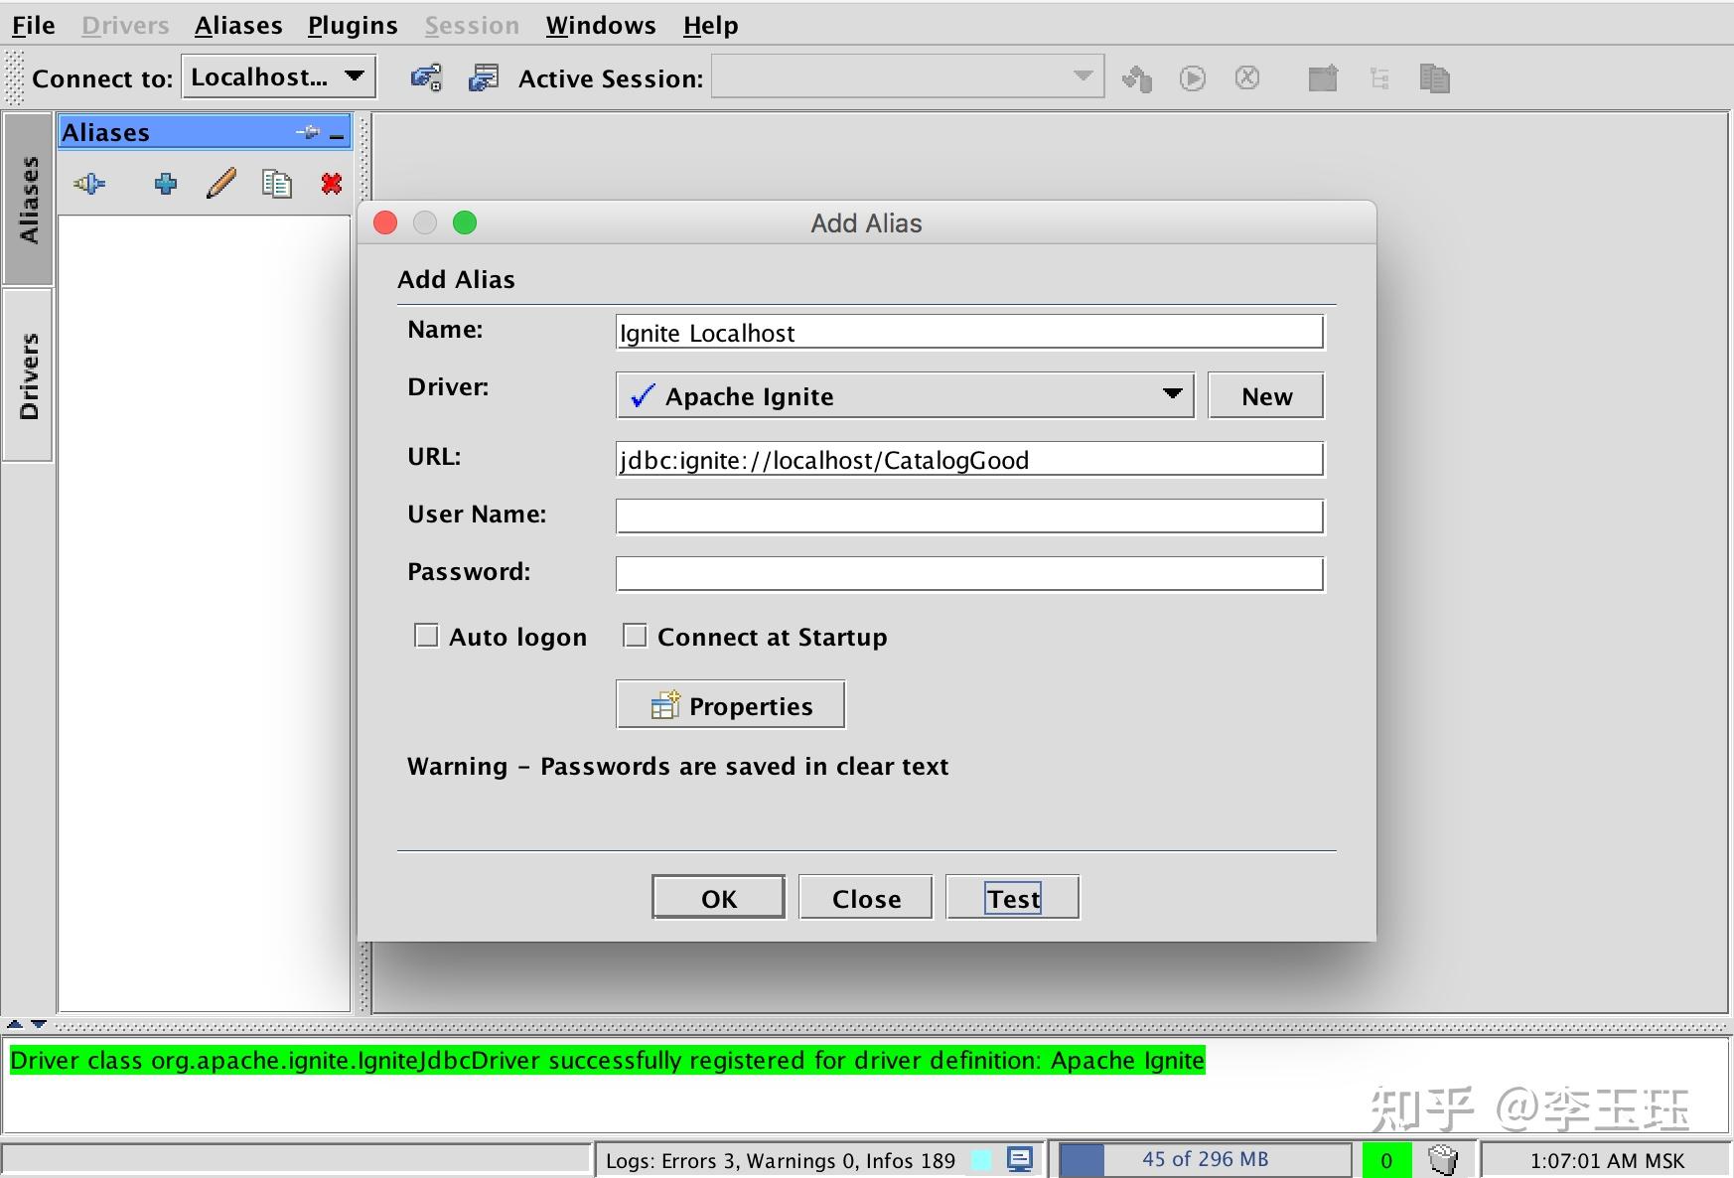Click the URL input field

click(969, 459)
